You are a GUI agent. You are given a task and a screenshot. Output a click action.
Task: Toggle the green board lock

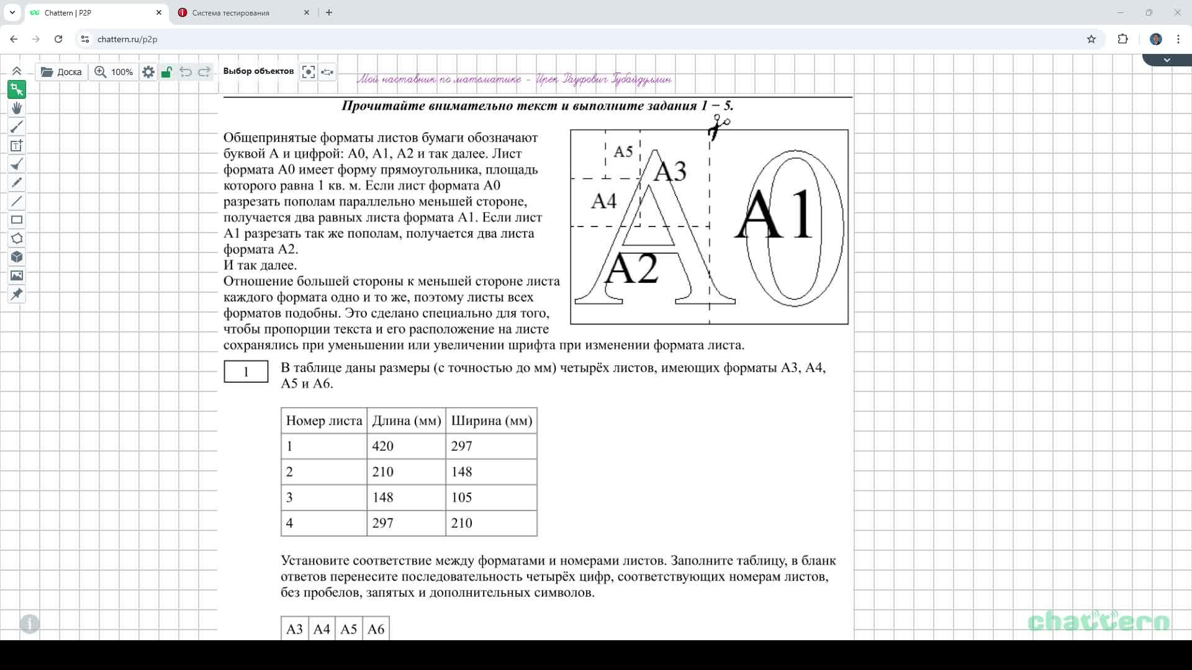click(x=166, y=72)
